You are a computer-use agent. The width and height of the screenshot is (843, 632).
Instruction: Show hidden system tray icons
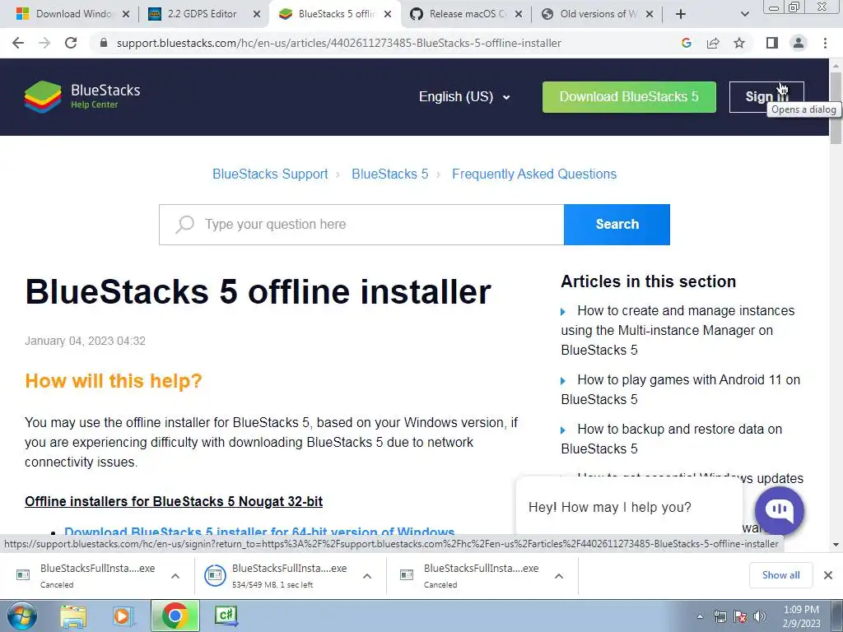pos(700,617)
